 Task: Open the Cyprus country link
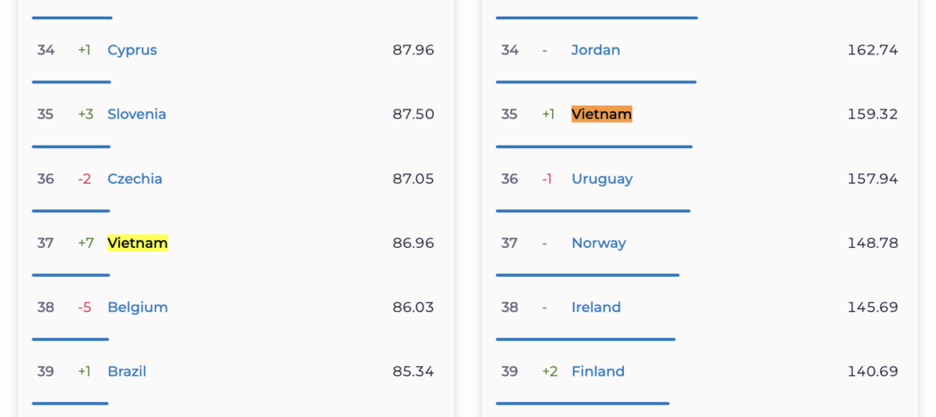132,50
